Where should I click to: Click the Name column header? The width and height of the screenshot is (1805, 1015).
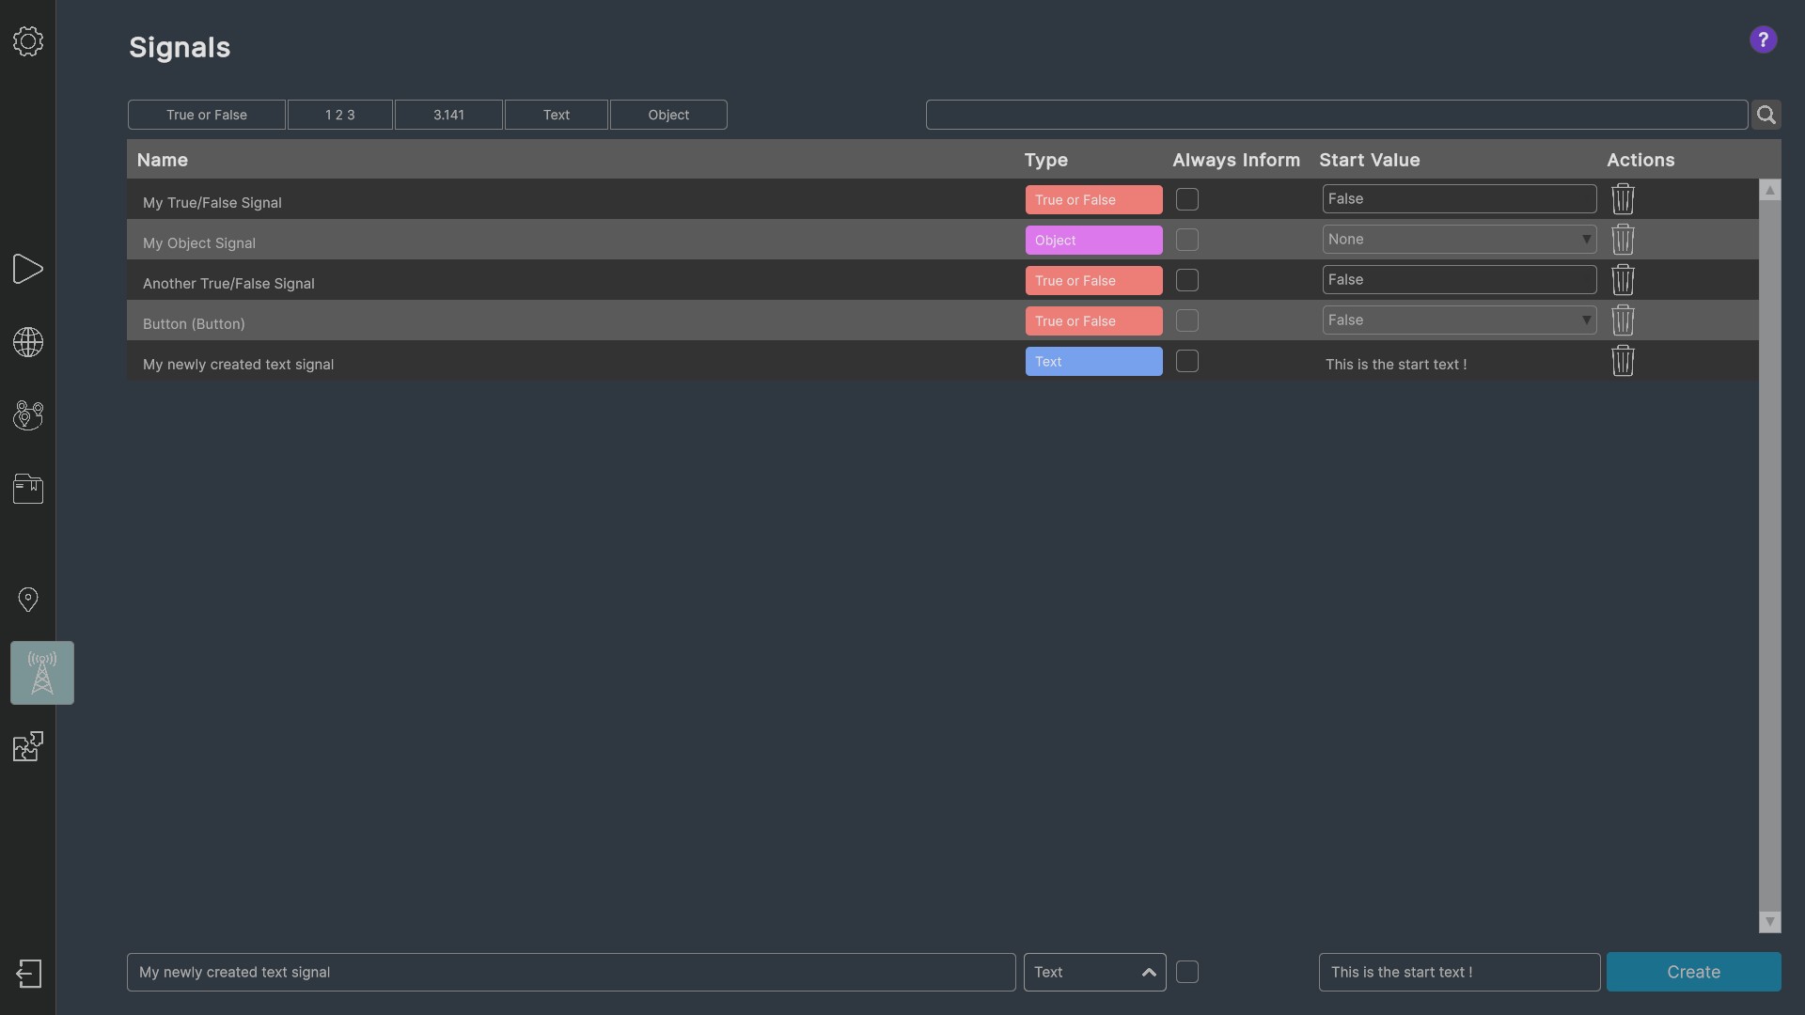[163, 160]
